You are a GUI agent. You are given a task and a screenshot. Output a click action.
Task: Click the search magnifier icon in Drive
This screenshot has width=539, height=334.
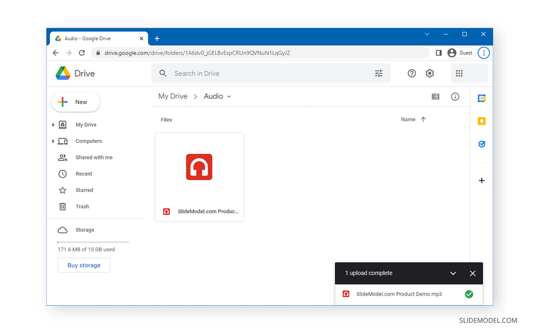tap(163, 73)
